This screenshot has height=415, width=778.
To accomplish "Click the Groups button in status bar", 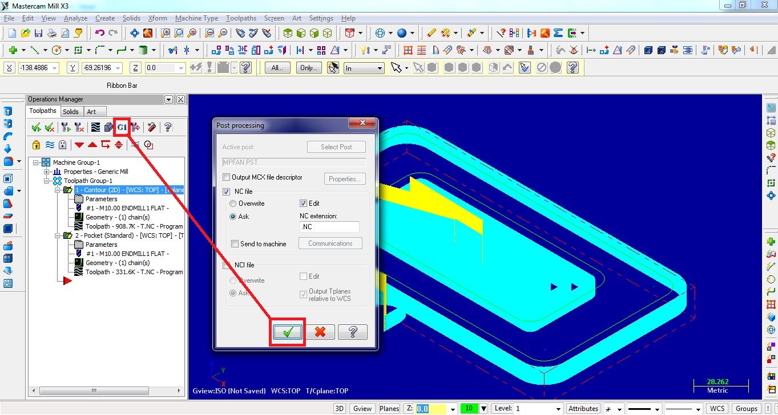I will pyautogui.click(x=746, y=409).
